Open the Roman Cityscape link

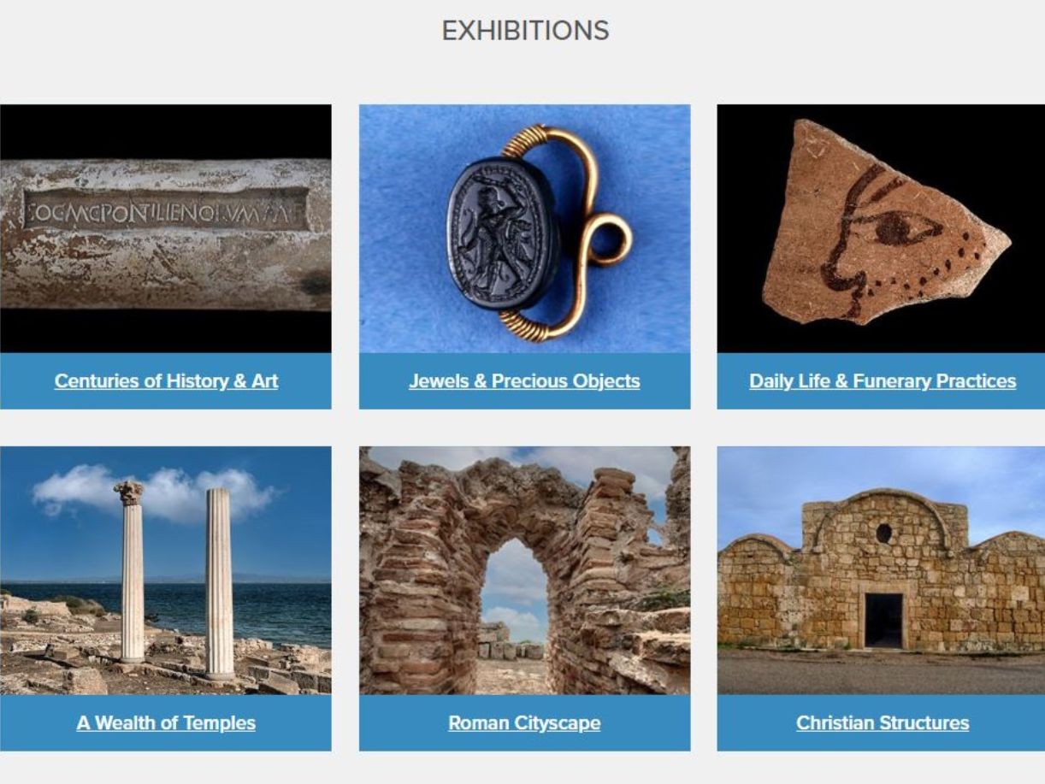pos(524,723)
